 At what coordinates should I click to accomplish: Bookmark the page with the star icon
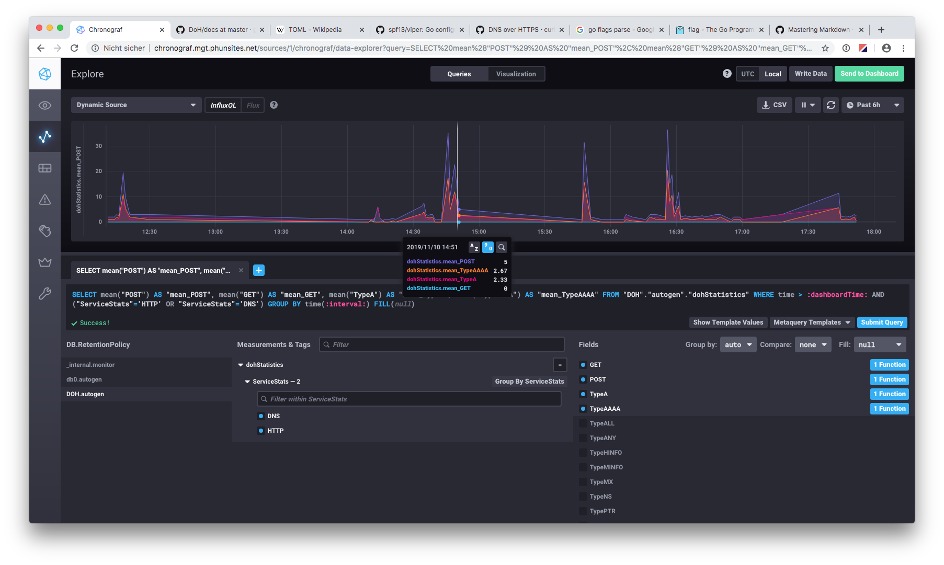(x=825, y=48)
